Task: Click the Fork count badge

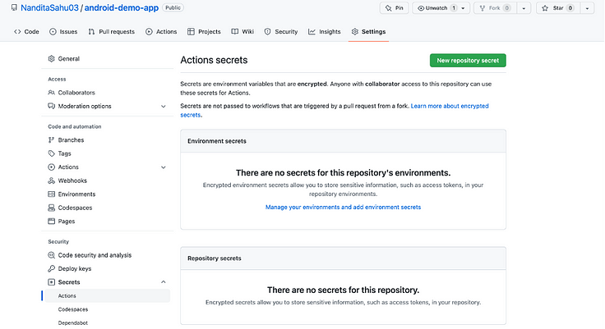Action: point(507,8)
